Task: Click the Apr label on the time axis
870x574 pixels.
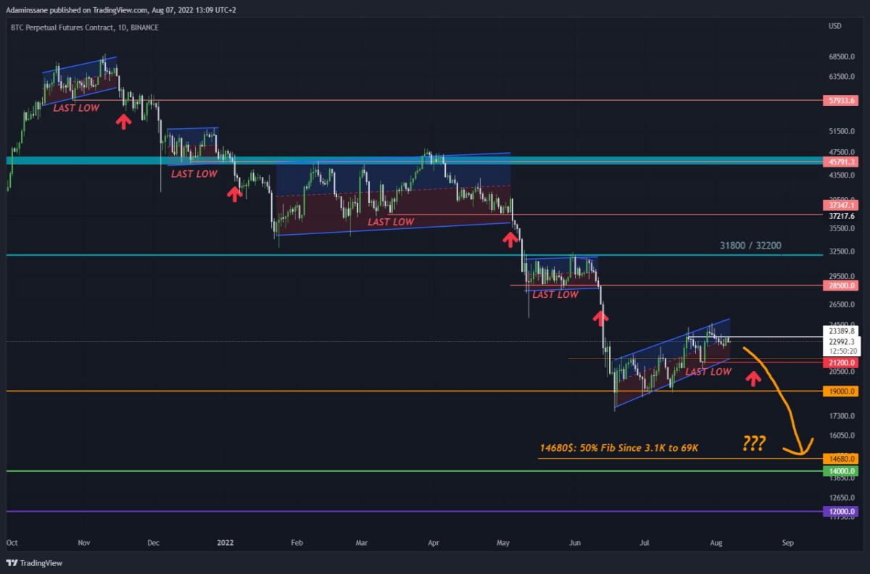Action: (434, 542)
